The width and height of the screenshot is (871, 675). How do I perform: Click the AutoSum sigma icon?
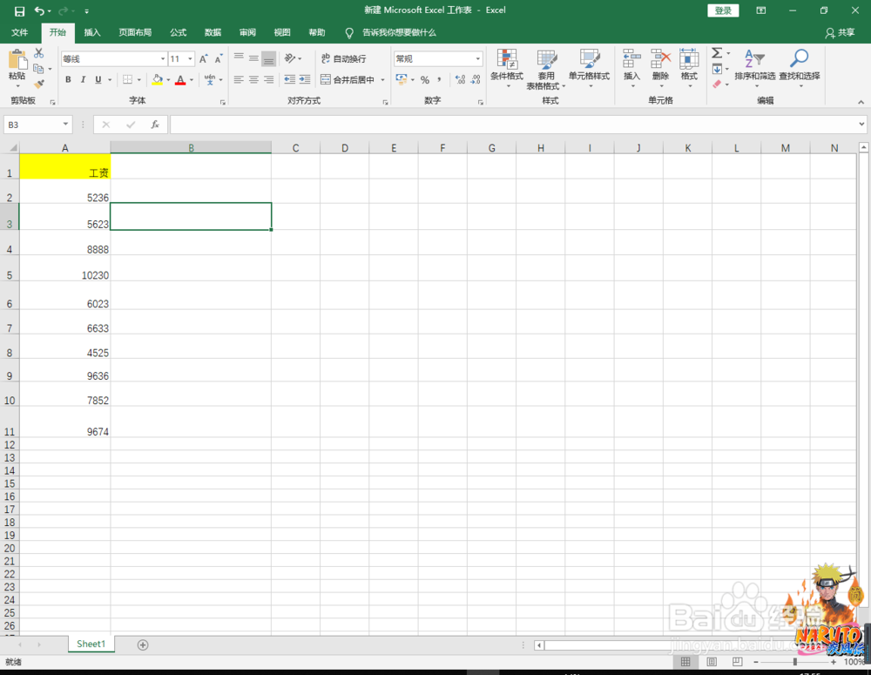(x=717, y=53)
